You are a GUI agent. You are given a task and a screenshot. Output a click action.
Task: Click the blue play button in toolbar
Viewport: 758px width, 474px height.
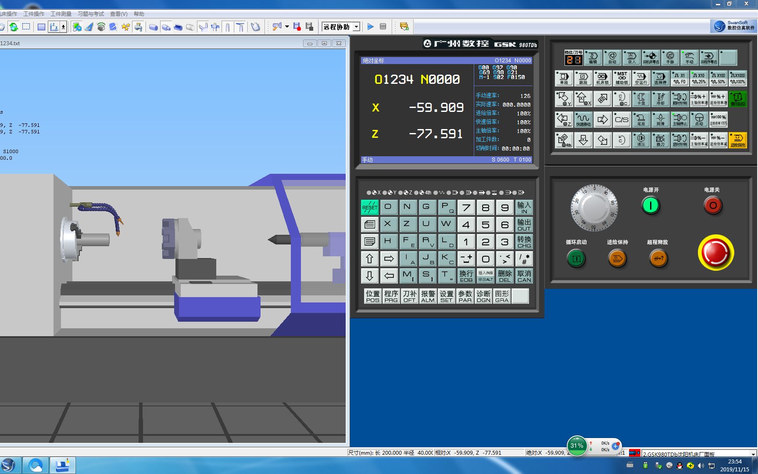click(370, 27)
